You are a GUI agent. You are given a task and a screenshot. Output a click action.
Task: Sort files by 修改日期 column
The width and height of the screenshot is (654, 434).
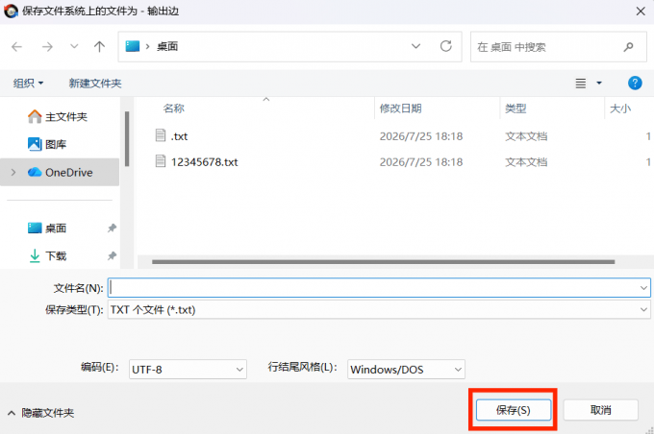click(x=400, y=108)
